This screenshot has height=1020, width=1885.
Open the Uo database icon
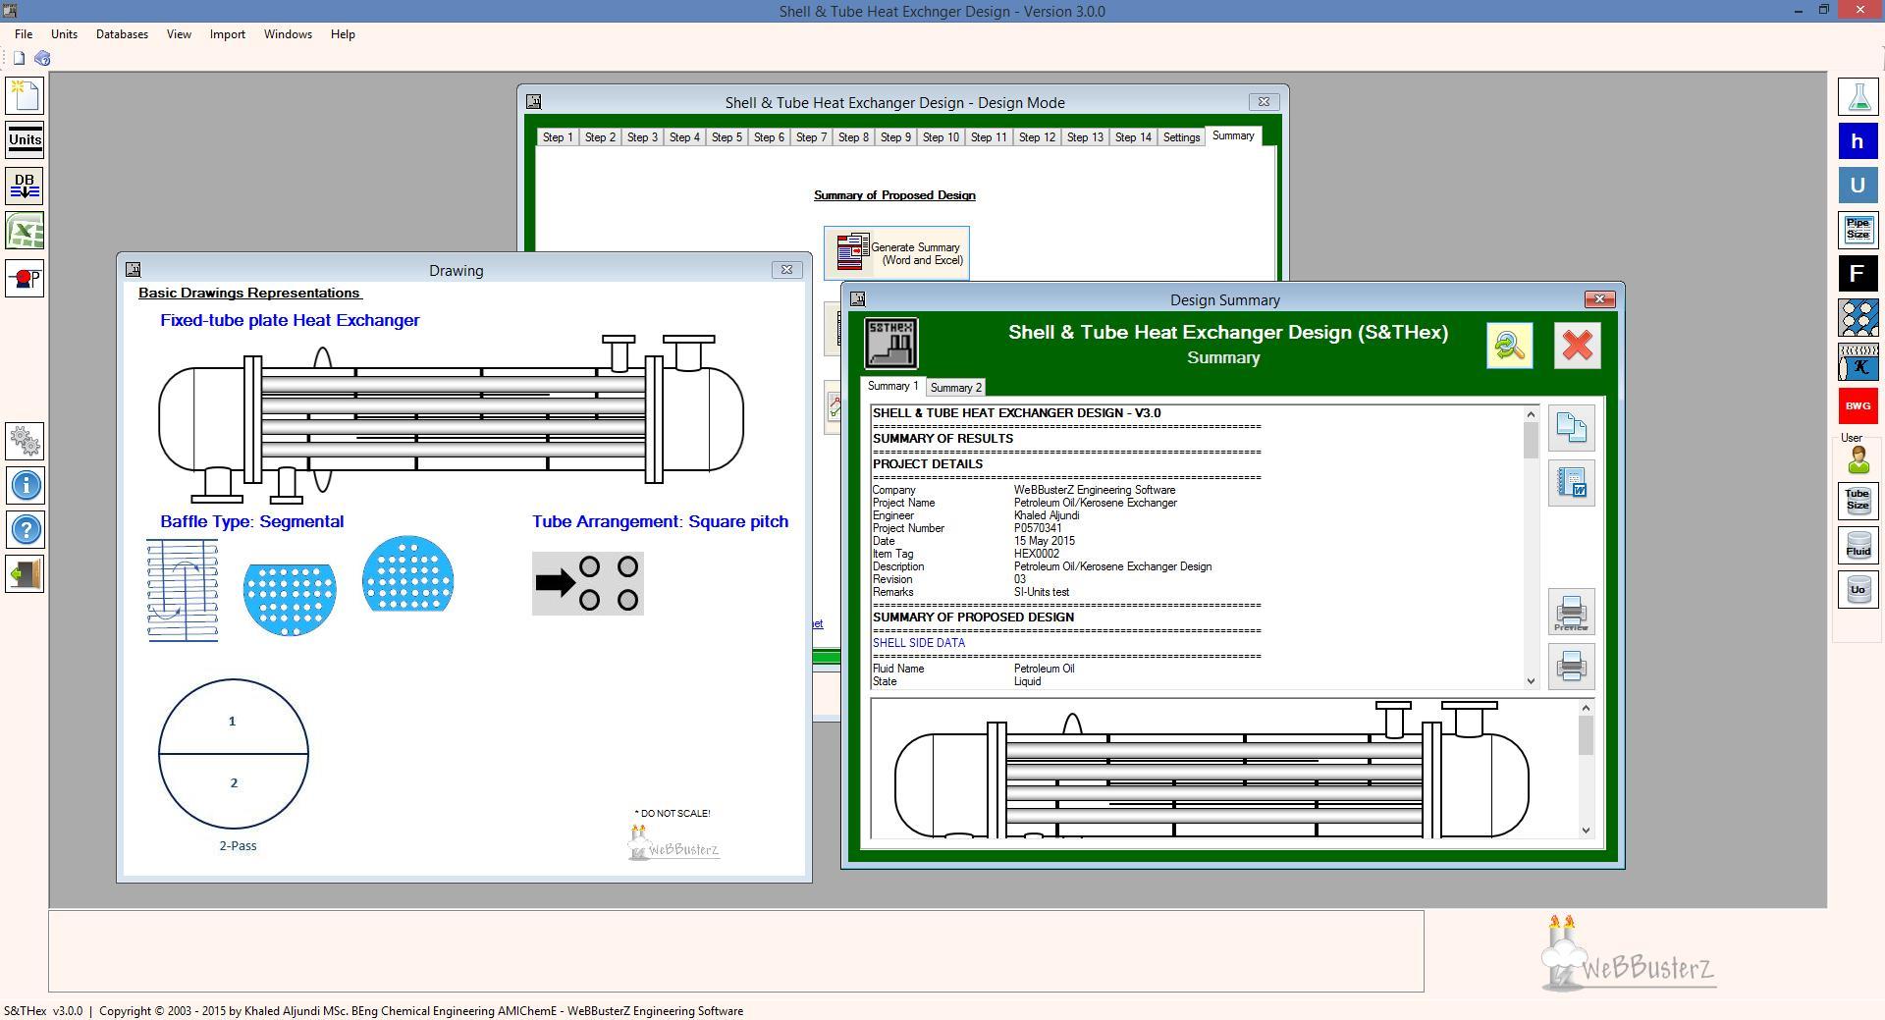[x=1858, y=589]
